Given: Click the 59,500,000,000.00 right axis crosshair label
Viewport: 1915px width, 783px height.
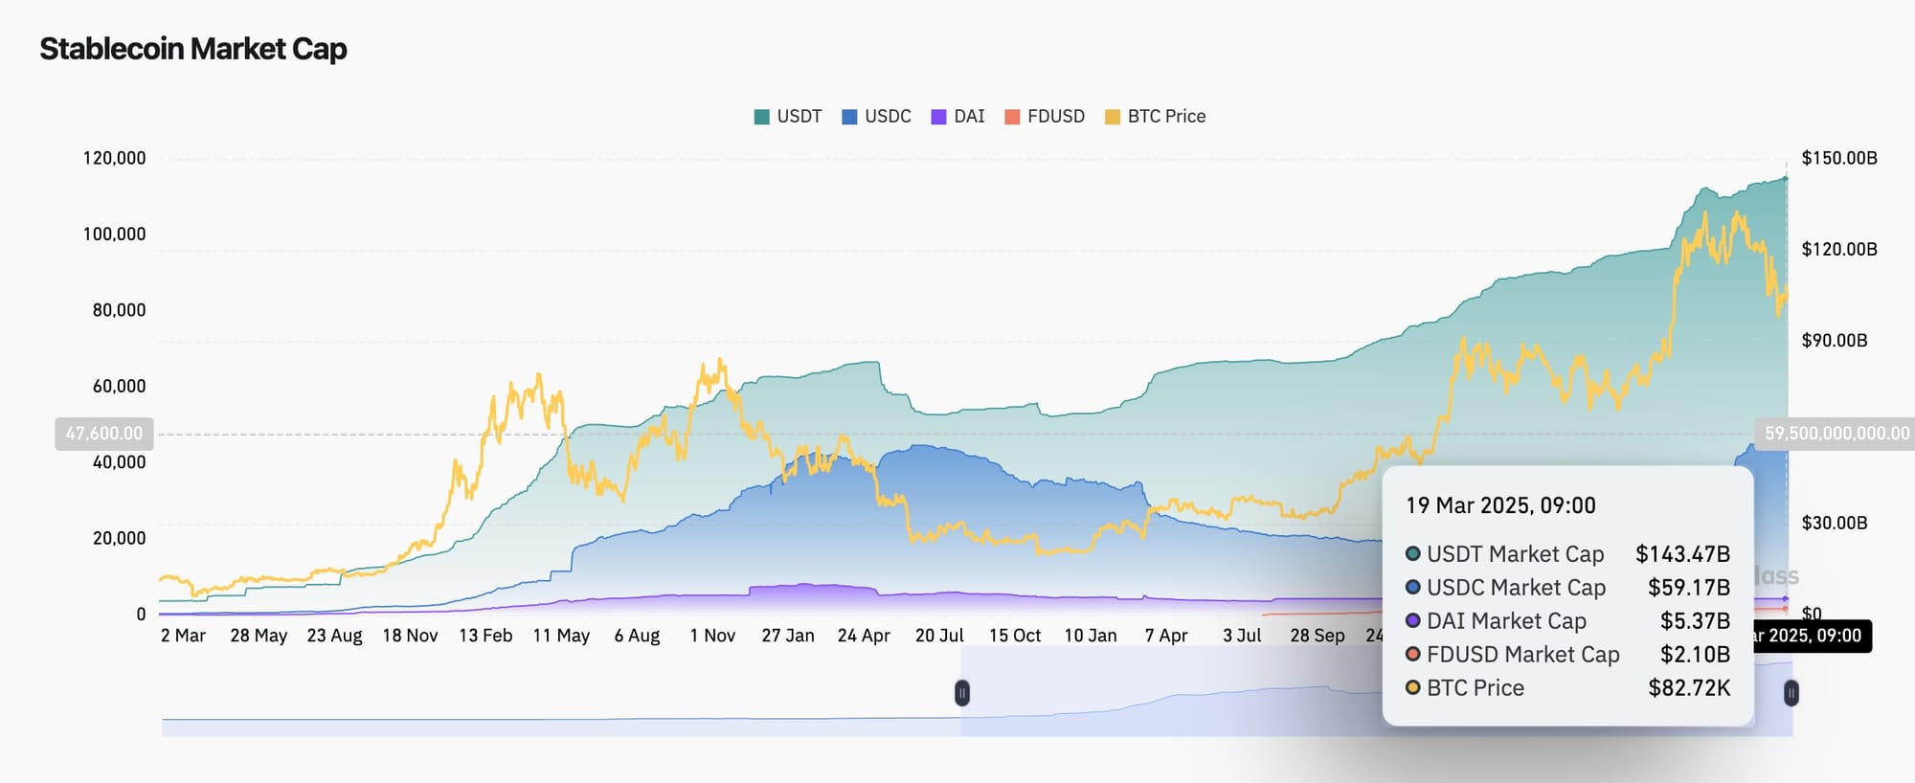Looking at the screenshot, I should coord(1836,434).
